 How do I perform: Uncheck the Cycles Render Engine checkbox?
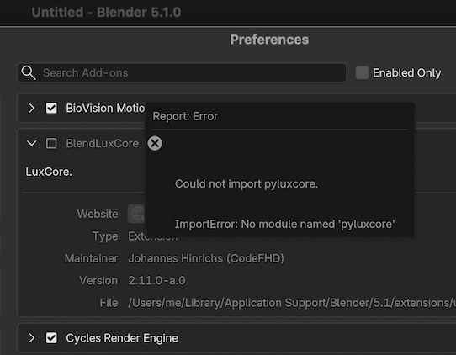(x=51, y=338)
